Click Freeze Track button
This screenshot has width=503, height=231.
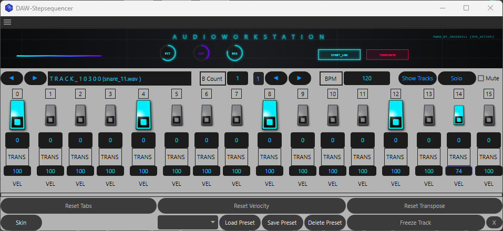[x=416, y=223]
